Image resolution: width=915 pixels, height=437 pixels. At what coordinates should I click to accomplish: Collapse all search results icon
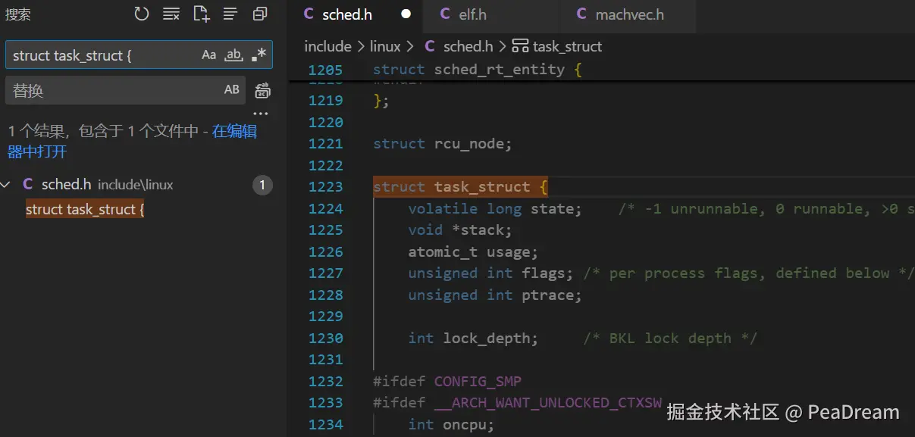coord(260,14)
